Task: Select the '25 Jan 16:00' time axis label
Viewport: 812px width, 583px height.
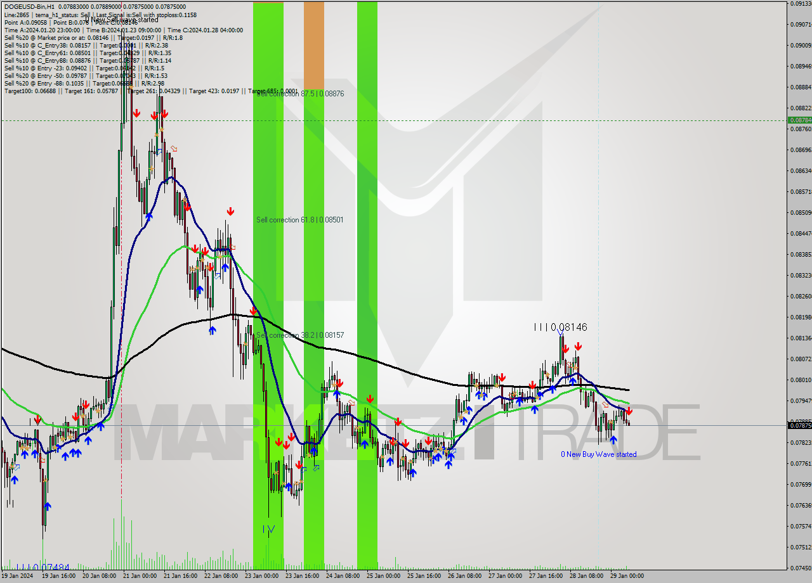Action: 423,577
